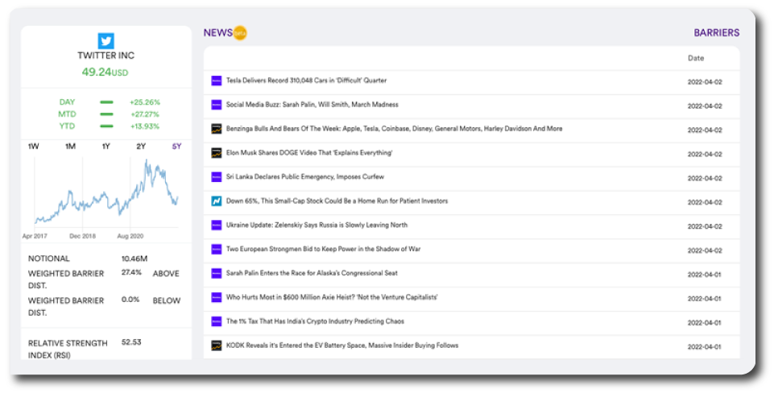Click Benzinga icon beside Bulls And Bears headline
Image resolution: width=774 pixels, height=393 pixels.
pyautogui.click(x=216, y=129)
